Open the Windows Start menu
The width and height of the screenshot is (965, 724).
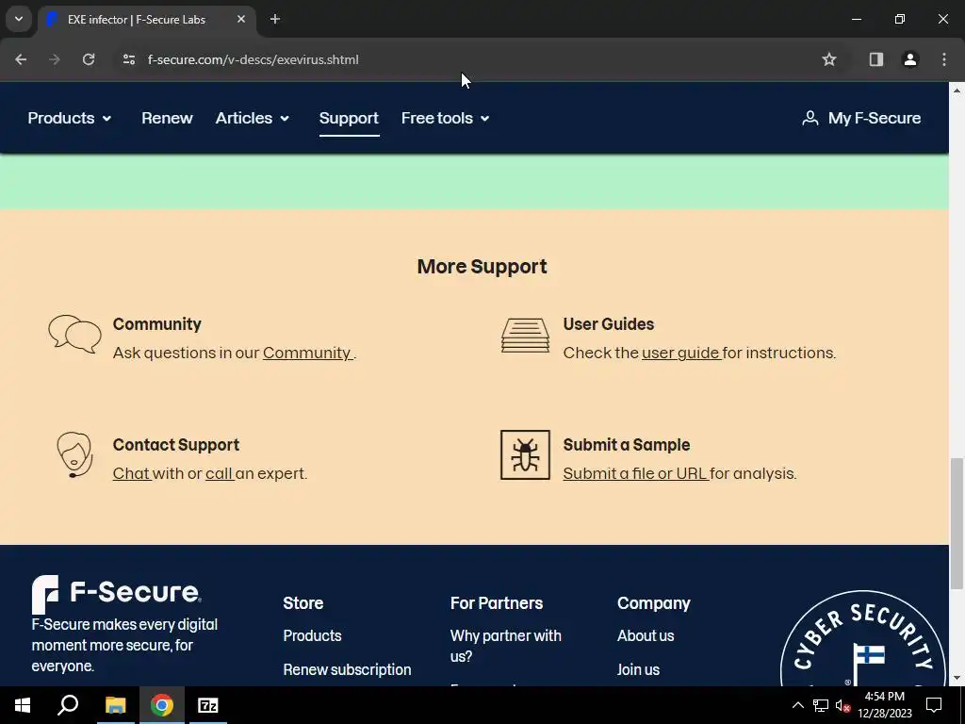click(x=23, y=705)
